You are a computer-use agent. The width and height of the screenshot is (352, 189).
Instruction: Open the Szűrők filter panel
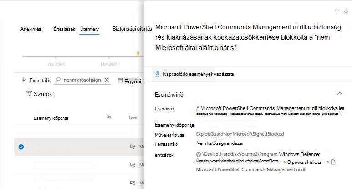tap(43, 94)
